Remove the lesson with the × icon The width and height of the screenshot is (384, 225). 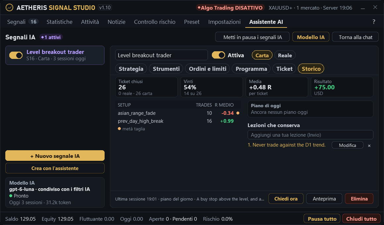(369, 146)
